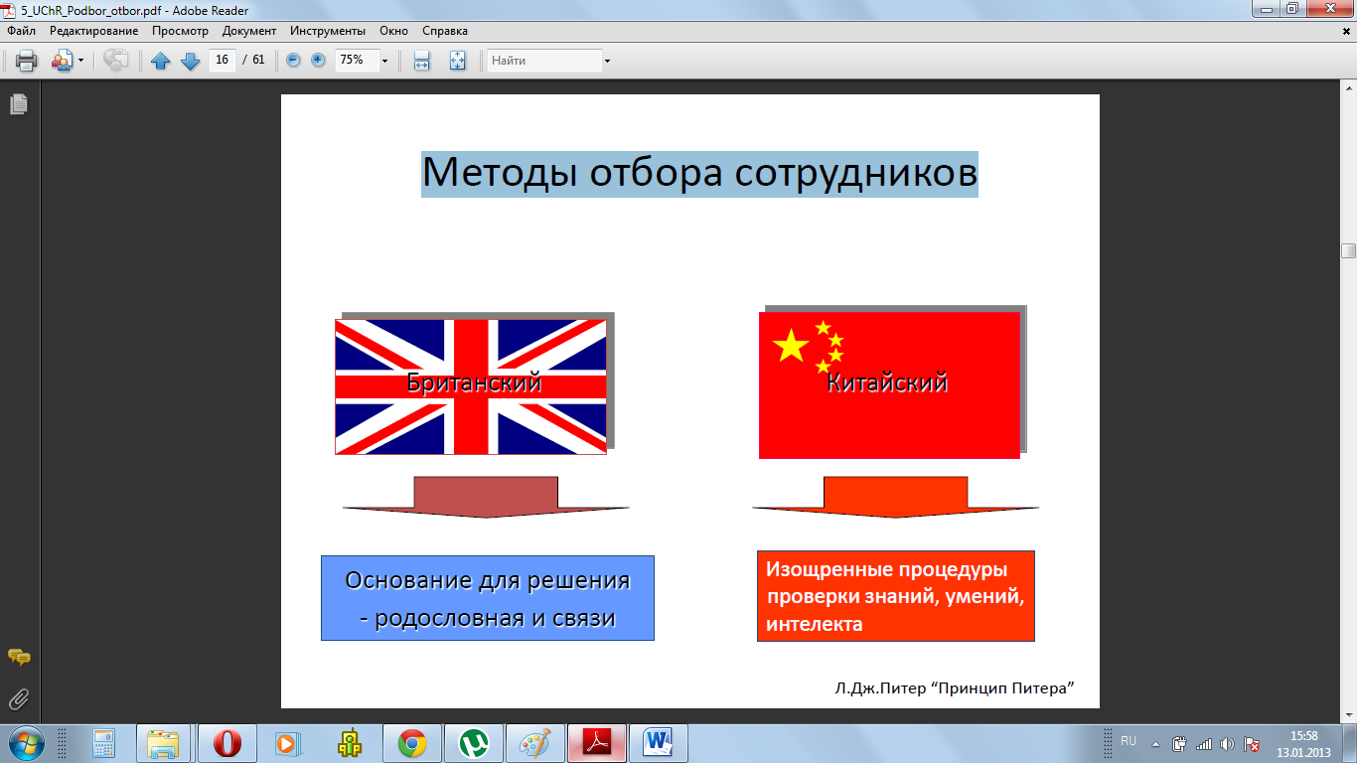Click the Print icon in toolbar

coord(26,61)
